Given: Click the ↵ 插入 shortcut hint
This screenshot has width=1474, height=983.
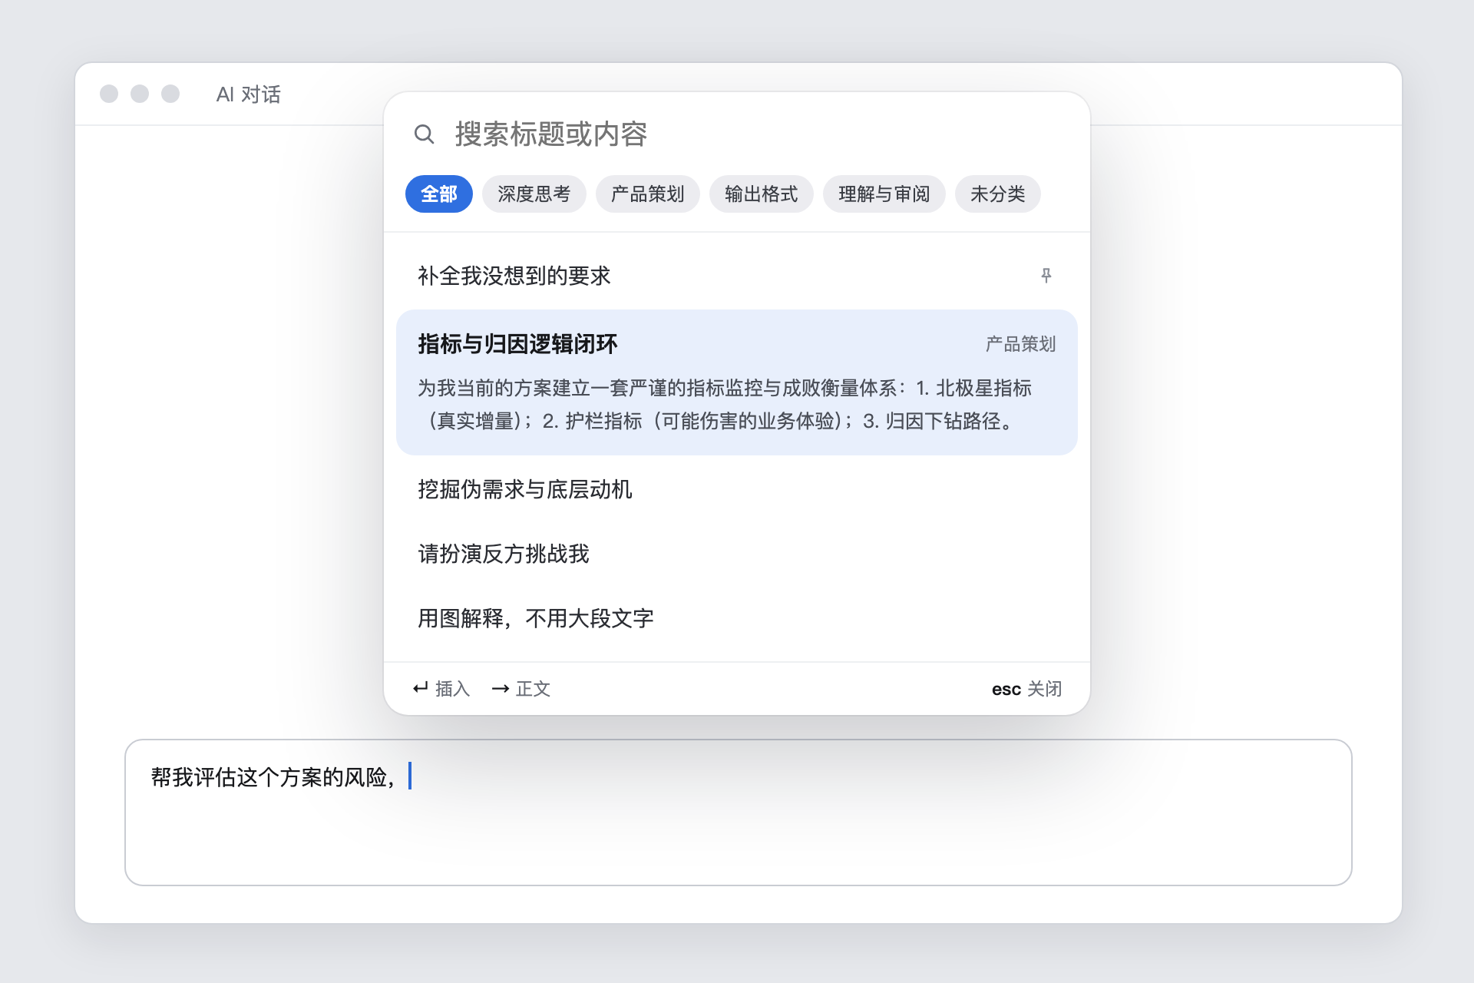Looking at the screenshot, I should click(x=441, y=689).
